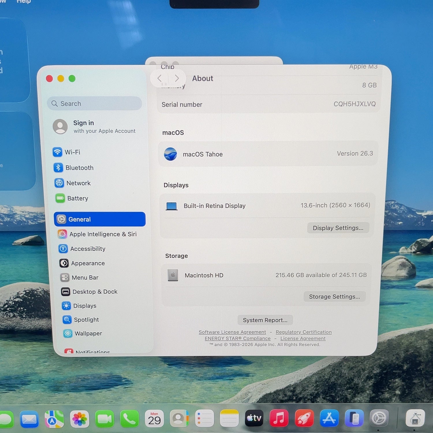Click the Macintosh HD drive icon
The height and width of the screenshot is (433, 433).
point(173,275)
